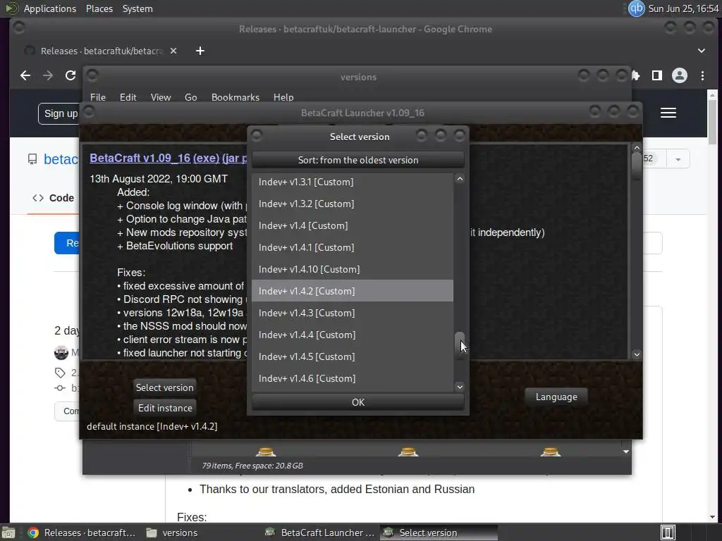Open File menu in versions window
722x541 pixels.
pyautogui.click(x=97, y=97)
